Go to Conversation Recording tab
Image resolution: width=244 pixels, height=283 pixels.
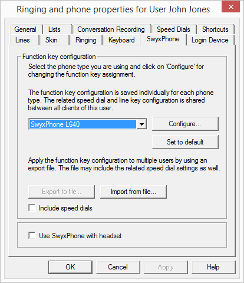pos(111,29)
